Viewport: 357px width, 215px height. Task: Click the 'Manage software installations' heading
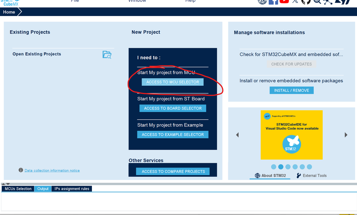click(269, 32)
